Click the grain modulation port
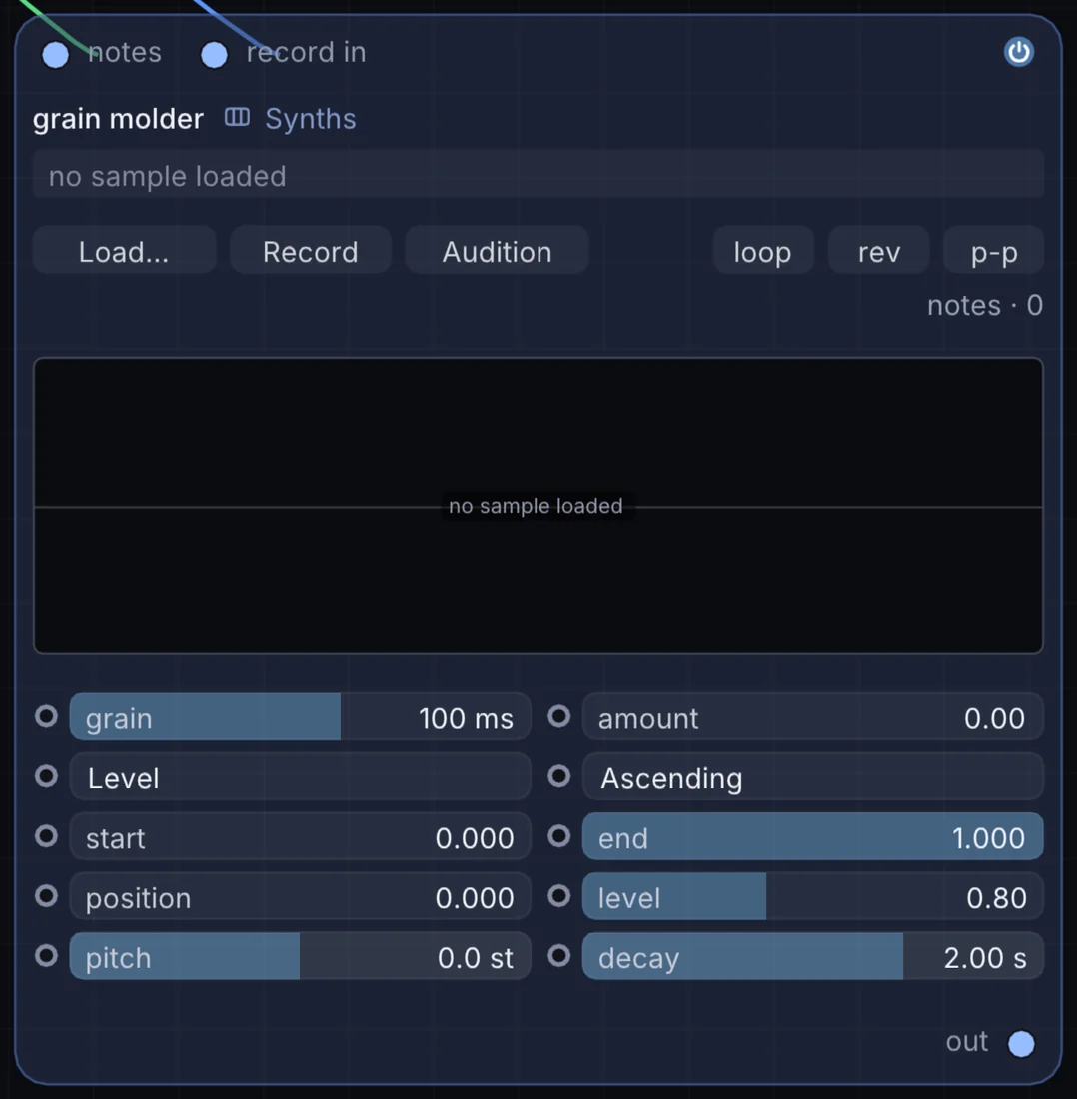Image resolution: width=1077 pixels, height=1099 pixels. point(47,716)
